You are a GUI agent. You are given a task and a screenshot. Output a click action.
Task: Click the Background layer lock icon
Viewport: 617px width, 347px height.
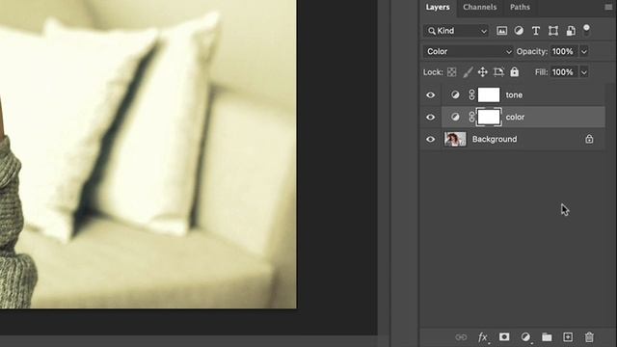[589, 139]
